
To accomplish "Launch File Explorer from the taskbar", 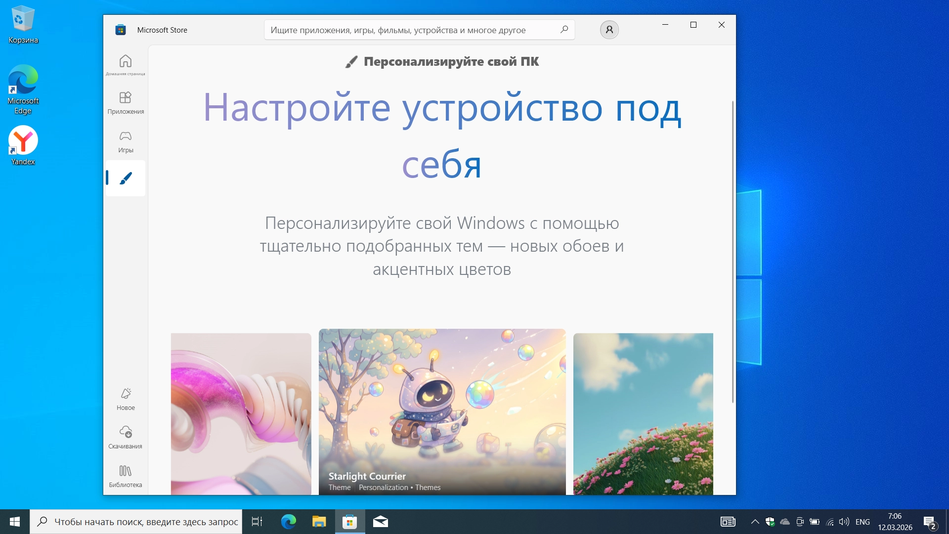I will click(319, 522).
